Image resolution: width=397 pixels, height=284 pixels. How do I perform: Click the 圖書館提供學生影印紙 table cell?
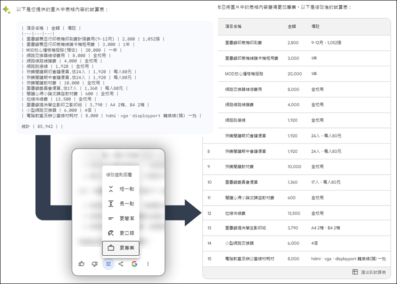[246, 228]
